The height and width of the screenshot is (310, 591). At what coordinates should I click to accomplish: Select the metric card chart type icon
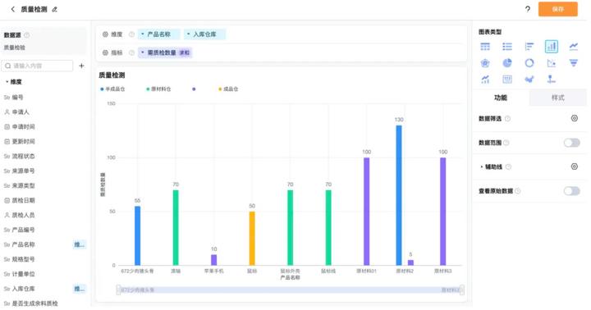[x=507, y=79]
